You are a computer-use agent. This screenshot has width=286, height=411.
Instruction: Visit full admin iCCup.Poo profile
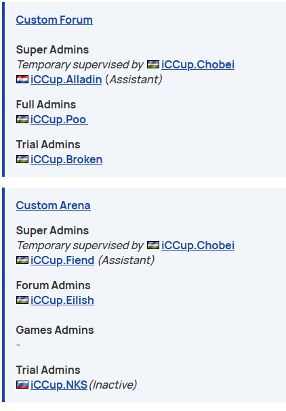point(59,120)
